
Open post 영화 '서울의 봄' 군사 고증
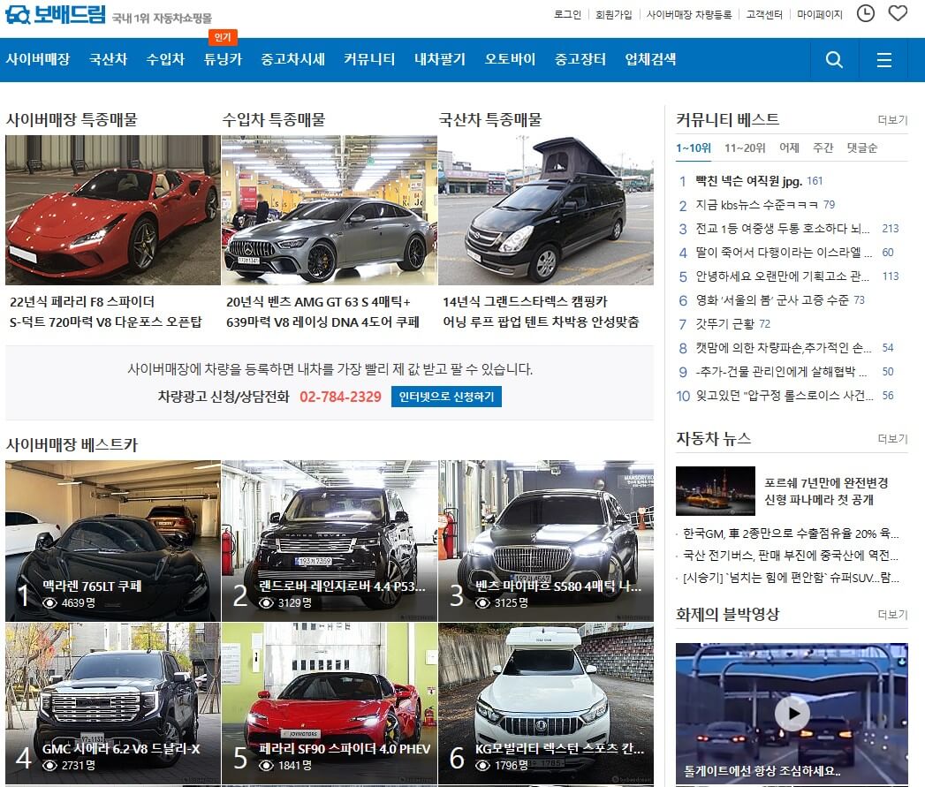point(772,299)
